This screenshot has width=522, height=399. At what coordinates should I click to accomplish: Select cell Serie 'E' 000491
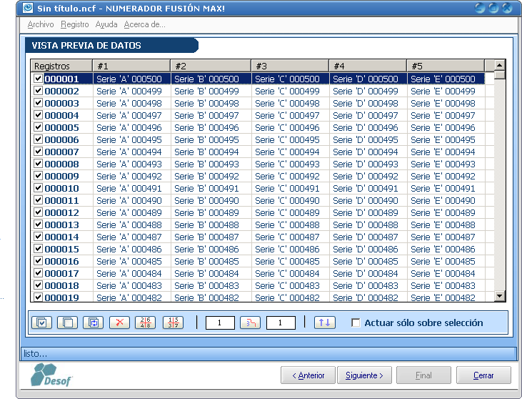(x=446, y=188)
